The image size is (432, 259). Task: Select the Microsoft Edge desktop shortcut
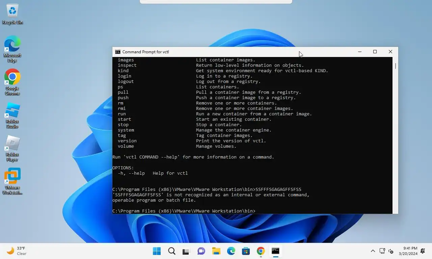pyautogui.click(x=12, y=49)
